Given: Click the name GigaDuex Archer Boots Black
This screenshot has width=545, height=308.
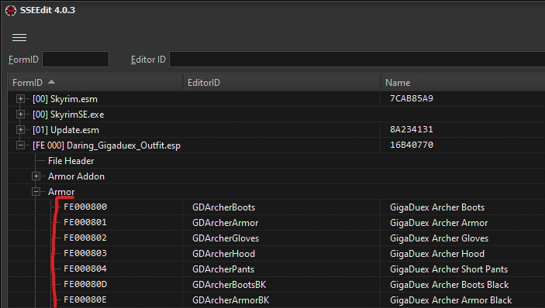Looking at the screenshot, I should tap(449, 285).
